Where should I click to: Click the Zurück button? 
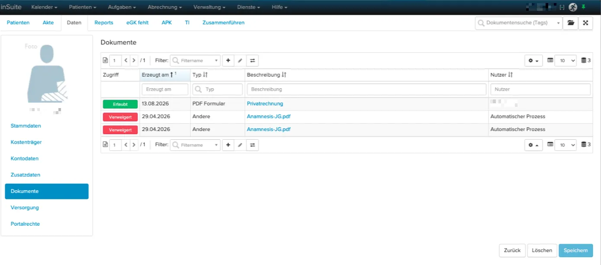[x=512, y=250]
